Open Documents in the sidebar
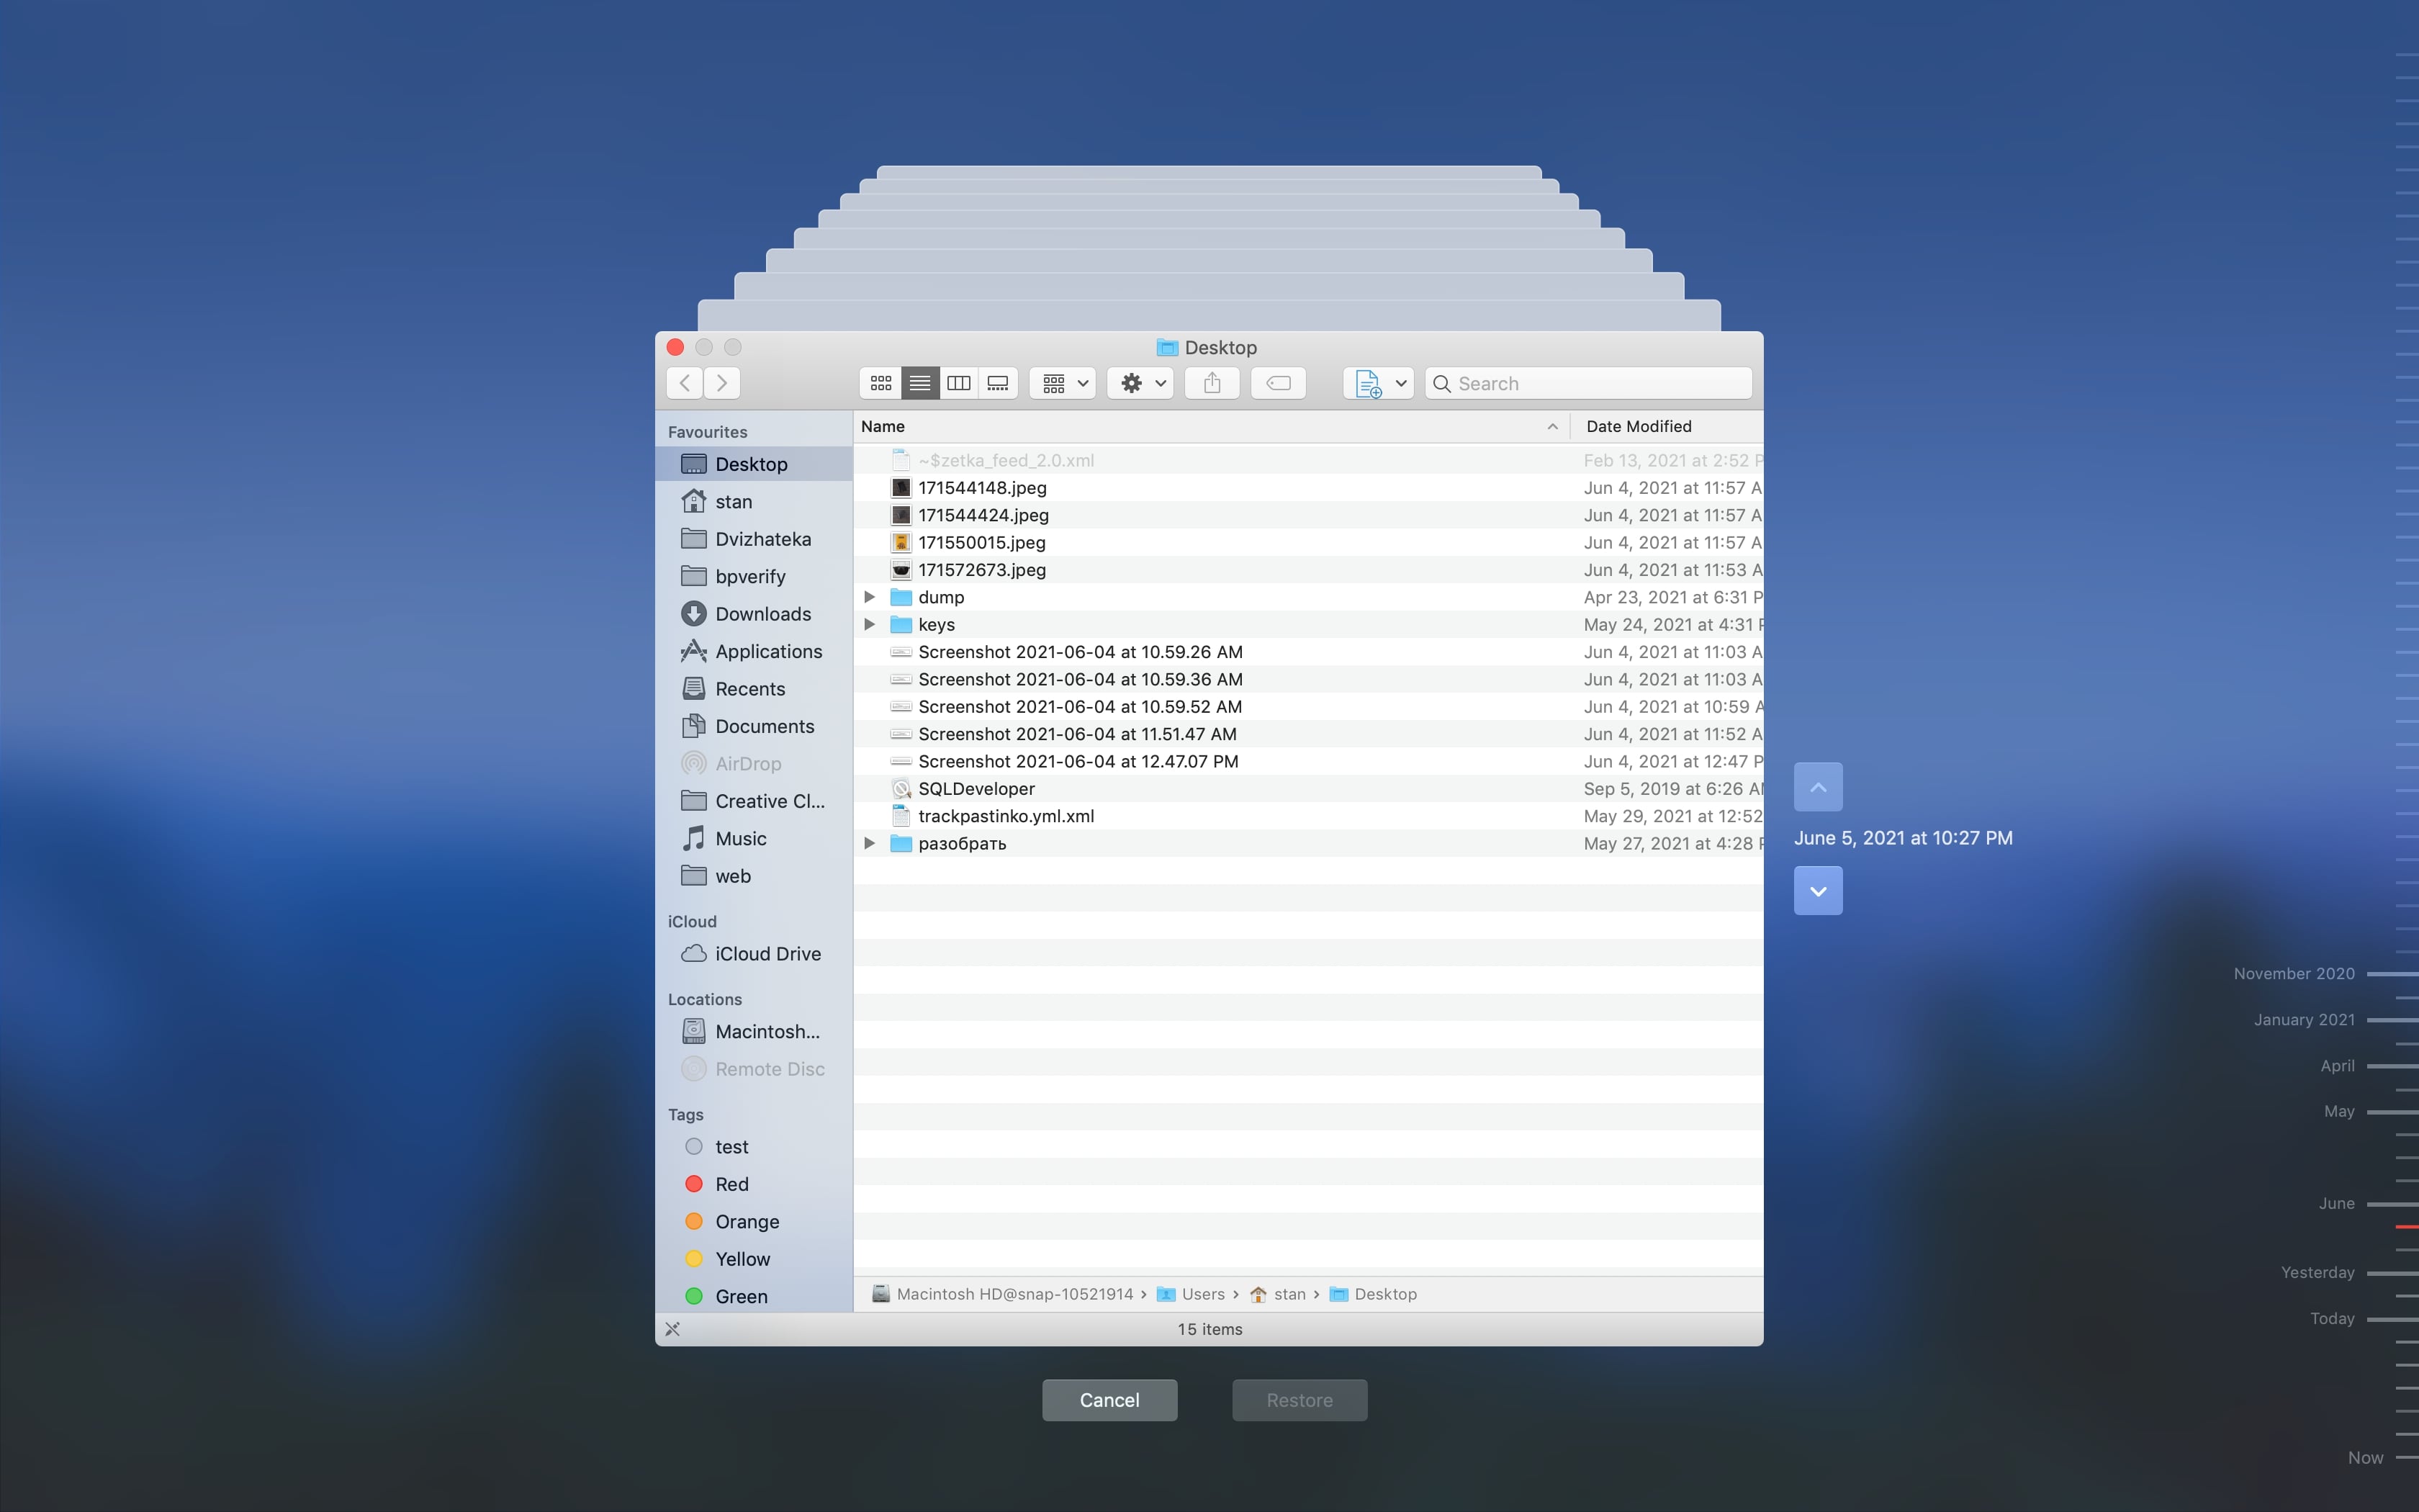This screenshot has width=2419, height=1512. (754, 726)
